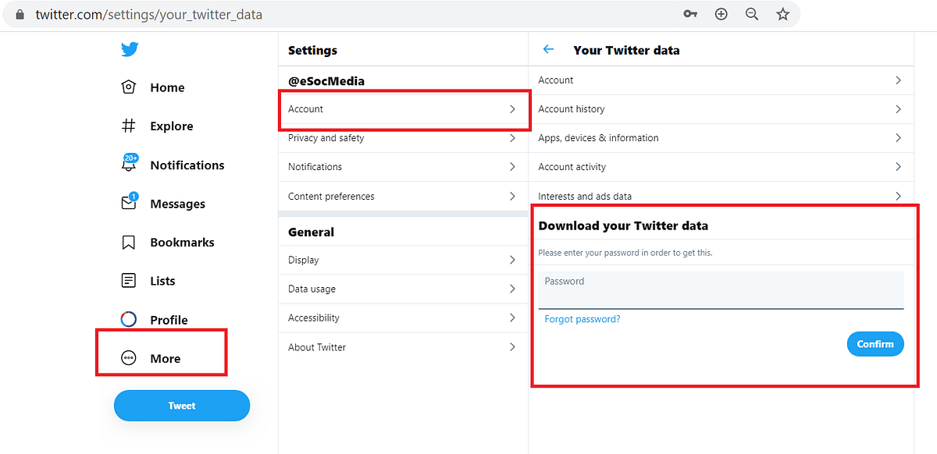Open Notifications with the bell icon
The image size is (937, 454).
(129, 165)
